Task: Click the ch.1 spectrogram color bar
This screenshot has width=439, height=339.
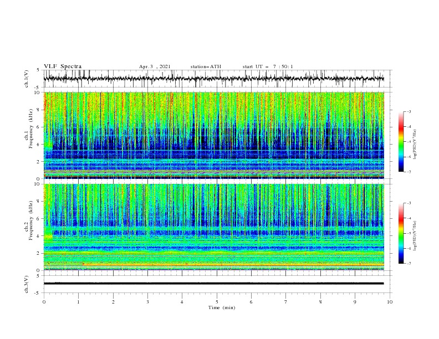Action: click(x=401, y=142)
